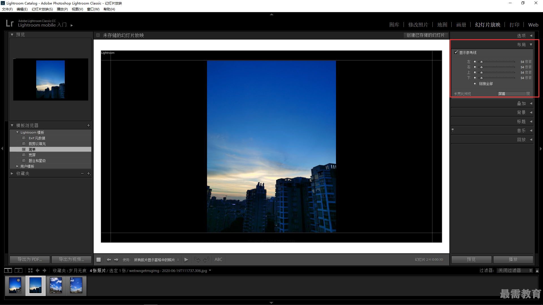The image size is (543, 305).
Task: Click Export Video button
Action: coord(71,260)
